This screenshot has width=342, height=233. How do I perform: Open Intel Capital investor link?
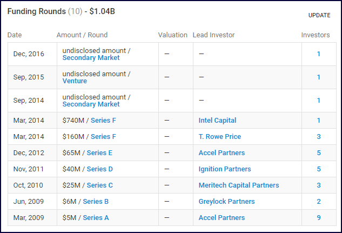(x=217, y=121)
